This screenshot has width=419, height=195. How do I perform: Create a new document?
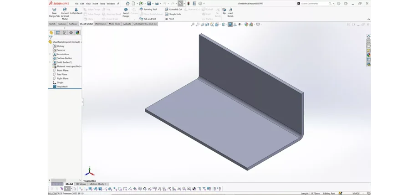coord(133,4)
